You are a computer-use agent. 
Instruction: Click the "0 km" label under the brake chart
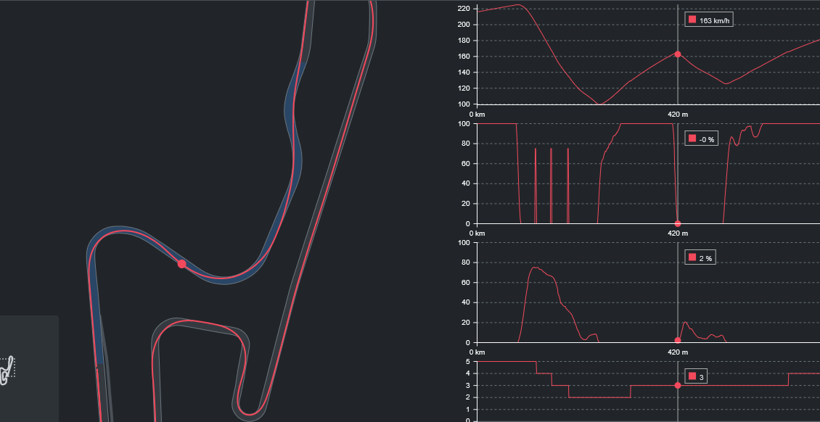coord(477,352)
